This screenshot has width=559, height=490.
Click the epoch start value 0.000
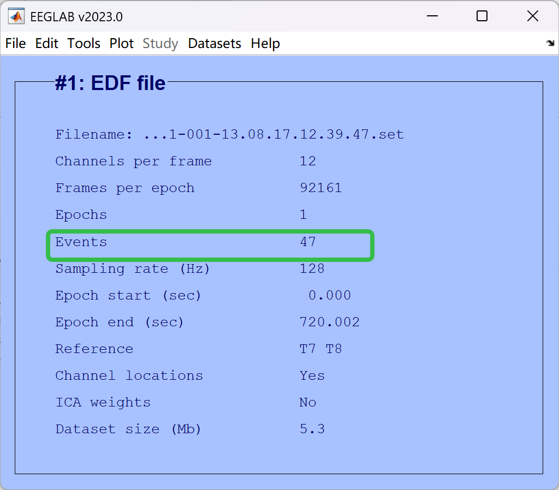coord(329,295)
